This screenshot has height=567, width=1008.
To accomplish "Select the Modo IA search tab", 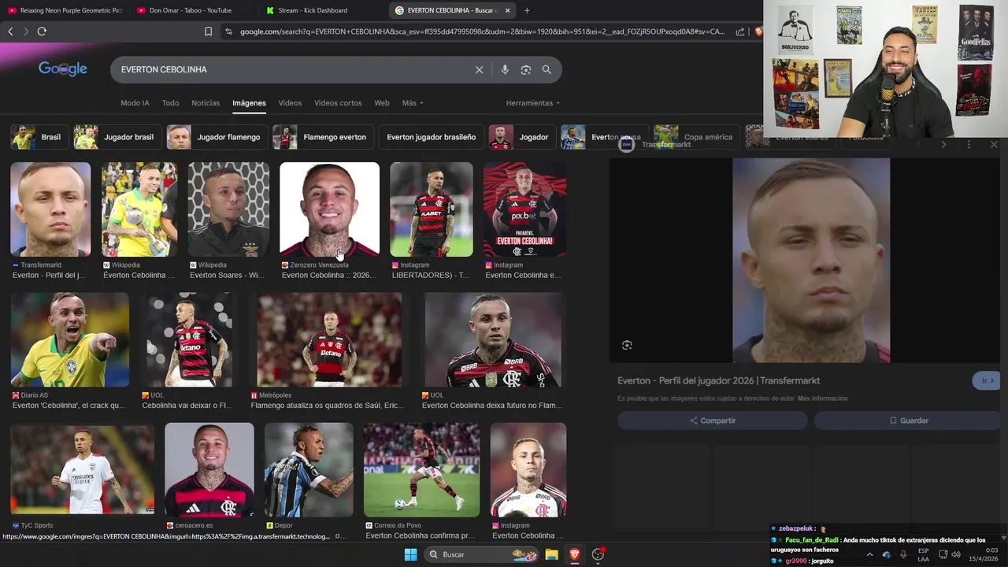I will pos(135,103).
